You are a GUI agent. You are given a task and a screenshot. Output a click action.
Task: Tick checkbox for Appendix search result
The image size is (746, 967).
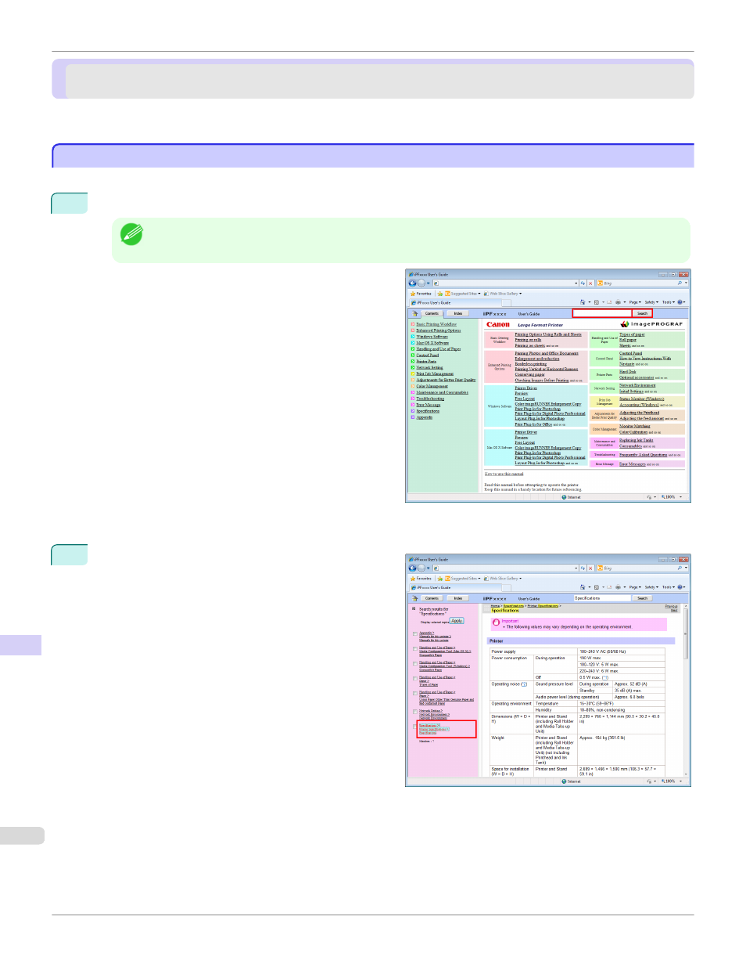[415, 634]
